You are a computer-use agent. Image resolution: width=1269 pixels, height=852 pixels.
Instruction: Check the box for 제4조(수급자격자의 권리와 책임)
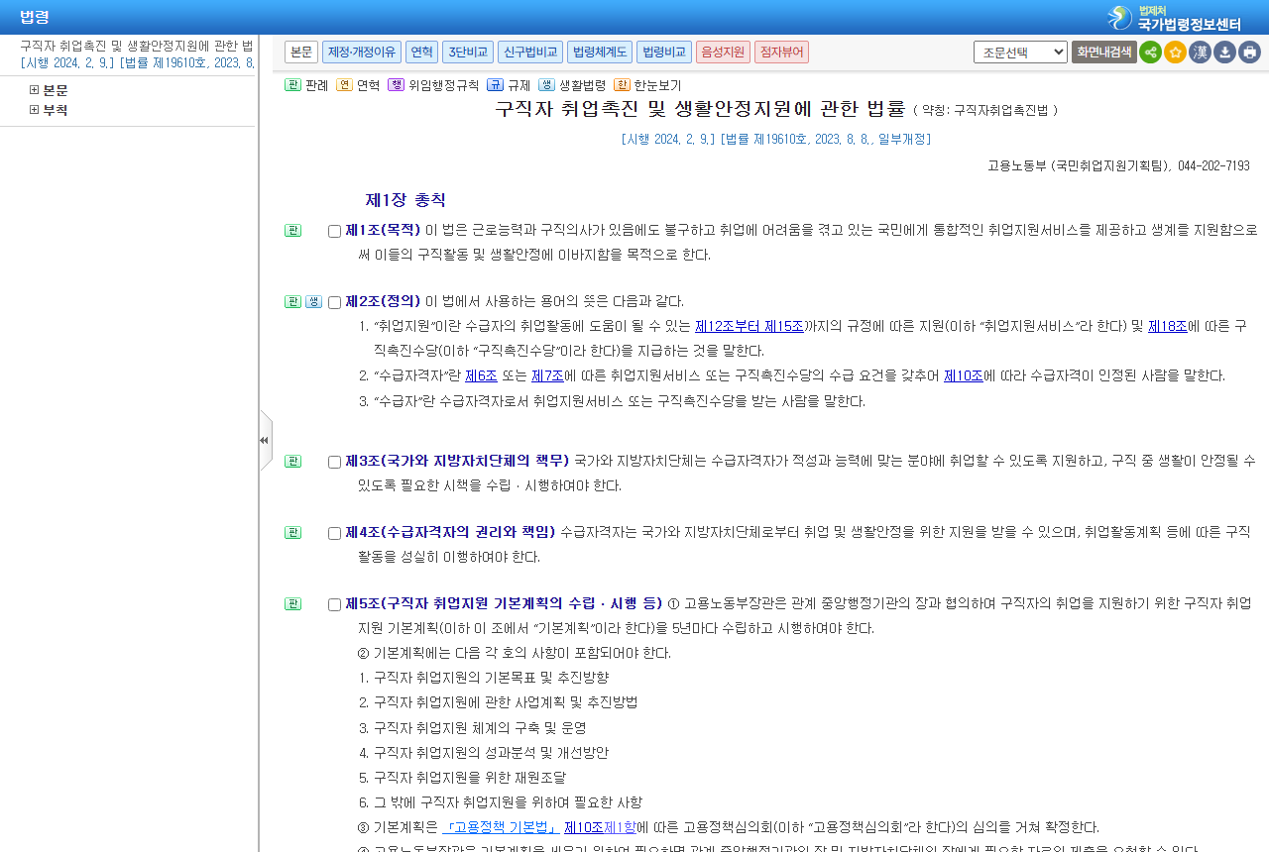coord(334,533)
